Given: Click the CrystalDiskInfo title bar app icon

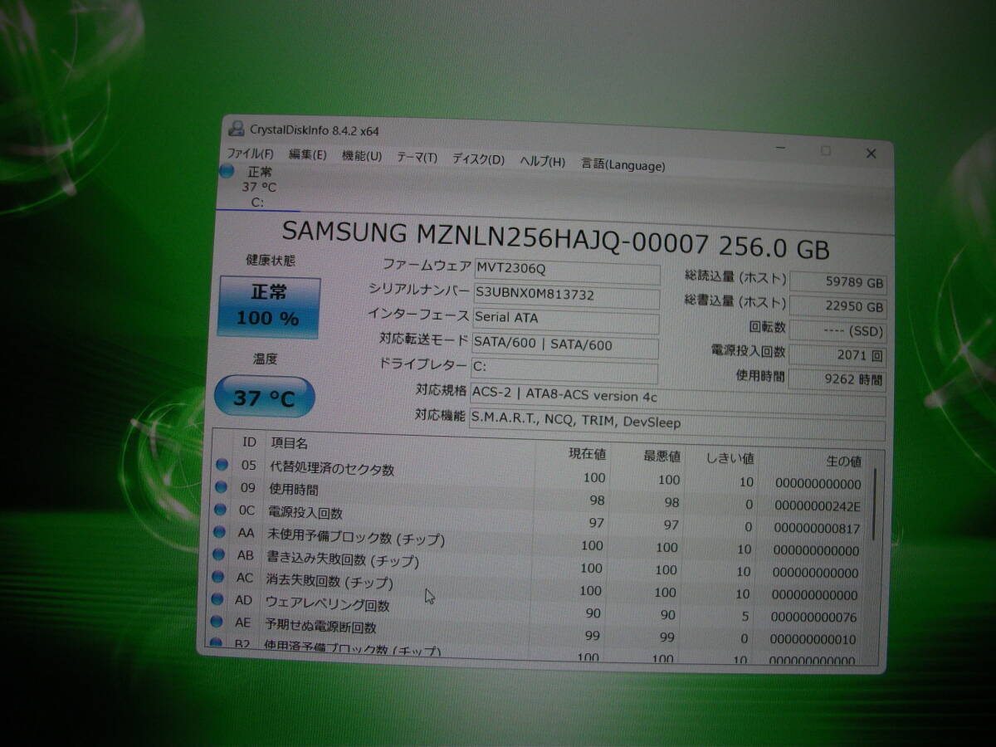Looking at the screenshot, I should coord(237,128).
